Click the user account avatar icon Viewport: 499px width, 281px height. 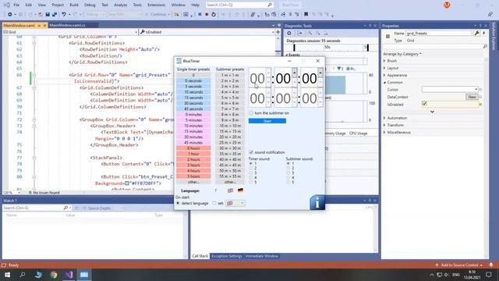click(x=447, y=5)
